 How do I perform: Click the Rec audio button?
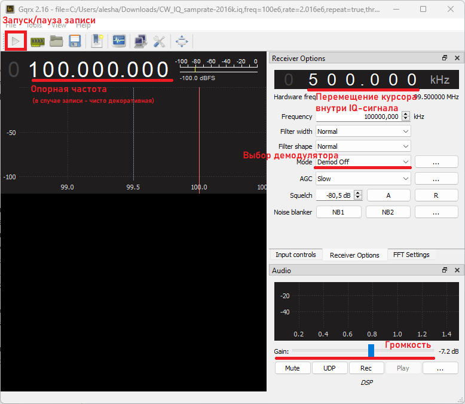tap(366, 368)
